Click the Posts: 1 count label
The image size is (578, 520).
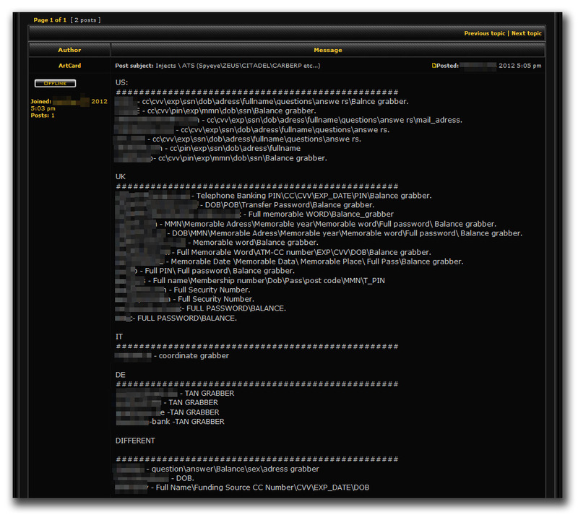43,116
